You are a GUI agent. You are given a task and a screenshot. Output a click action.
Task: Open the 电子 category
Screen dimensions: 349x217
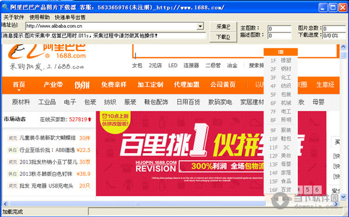click(x=70, y=102)
